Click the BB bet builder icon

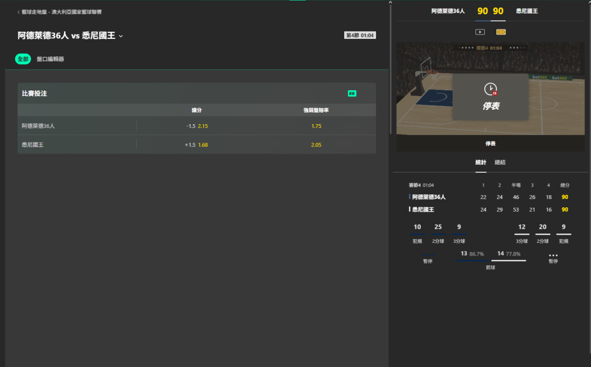(x=352, y=94)
